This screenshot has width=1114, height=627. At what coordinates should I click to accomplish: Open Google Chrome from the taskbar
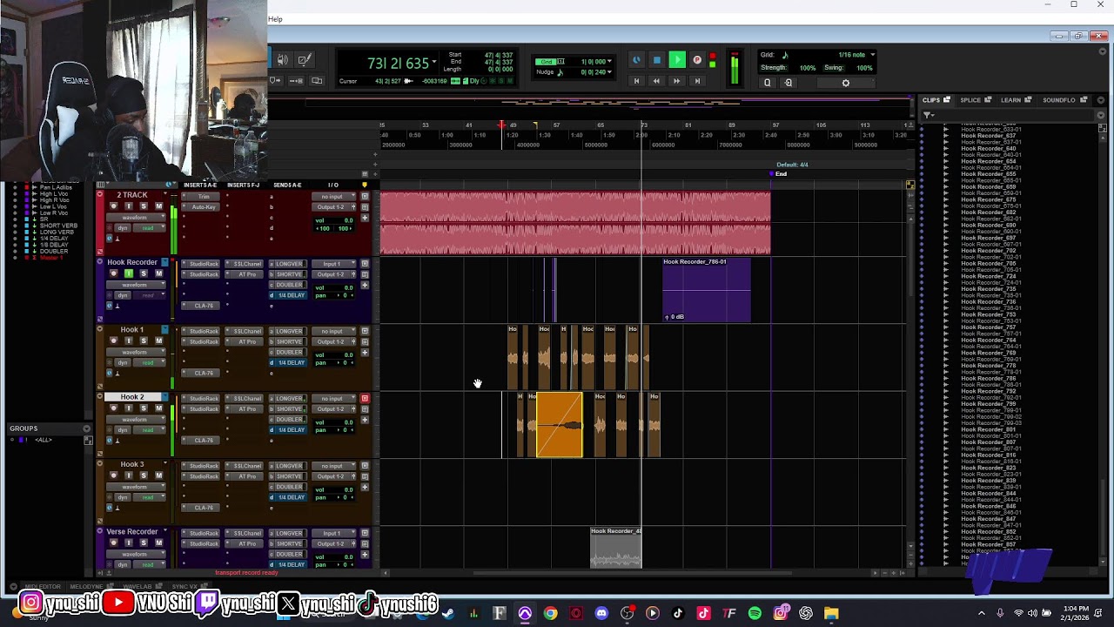(x=550, y=614)
